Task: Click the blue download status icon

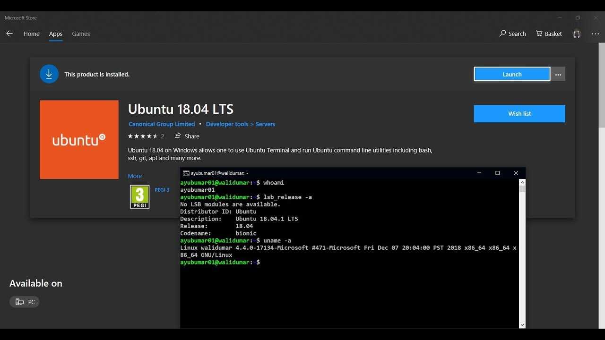Action: pyautogui.click(x=49, y=74)
